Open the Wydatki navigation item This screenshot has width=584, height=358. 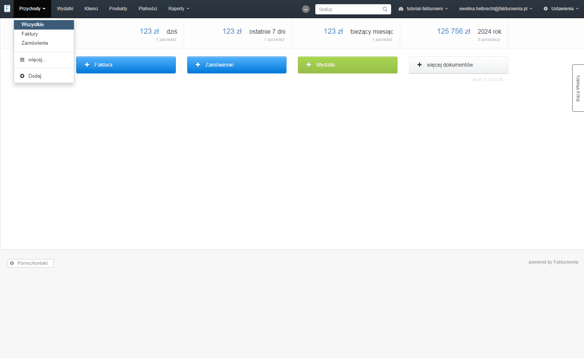(x=65, y=9)
